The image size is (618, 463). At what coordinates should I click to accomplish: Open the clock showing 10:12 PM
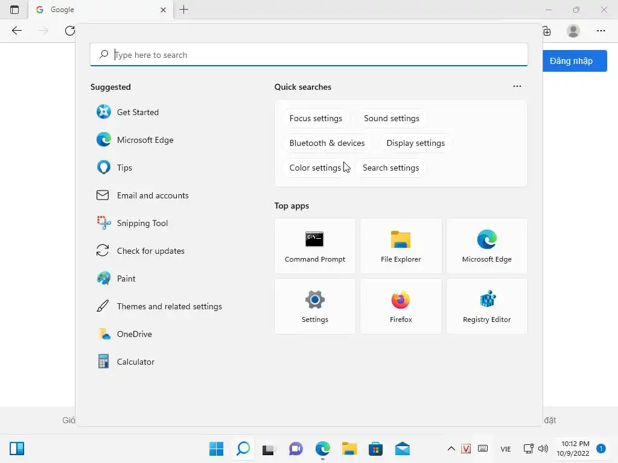(573, 449)
